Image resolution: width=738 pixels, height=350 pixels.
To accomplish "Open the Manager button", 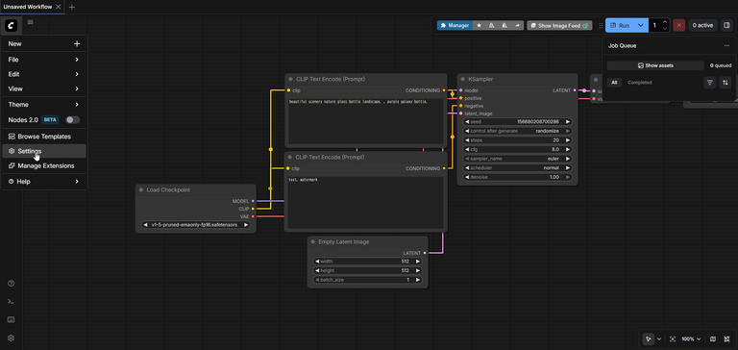I will pyautogui.click(x=455, y=25).
